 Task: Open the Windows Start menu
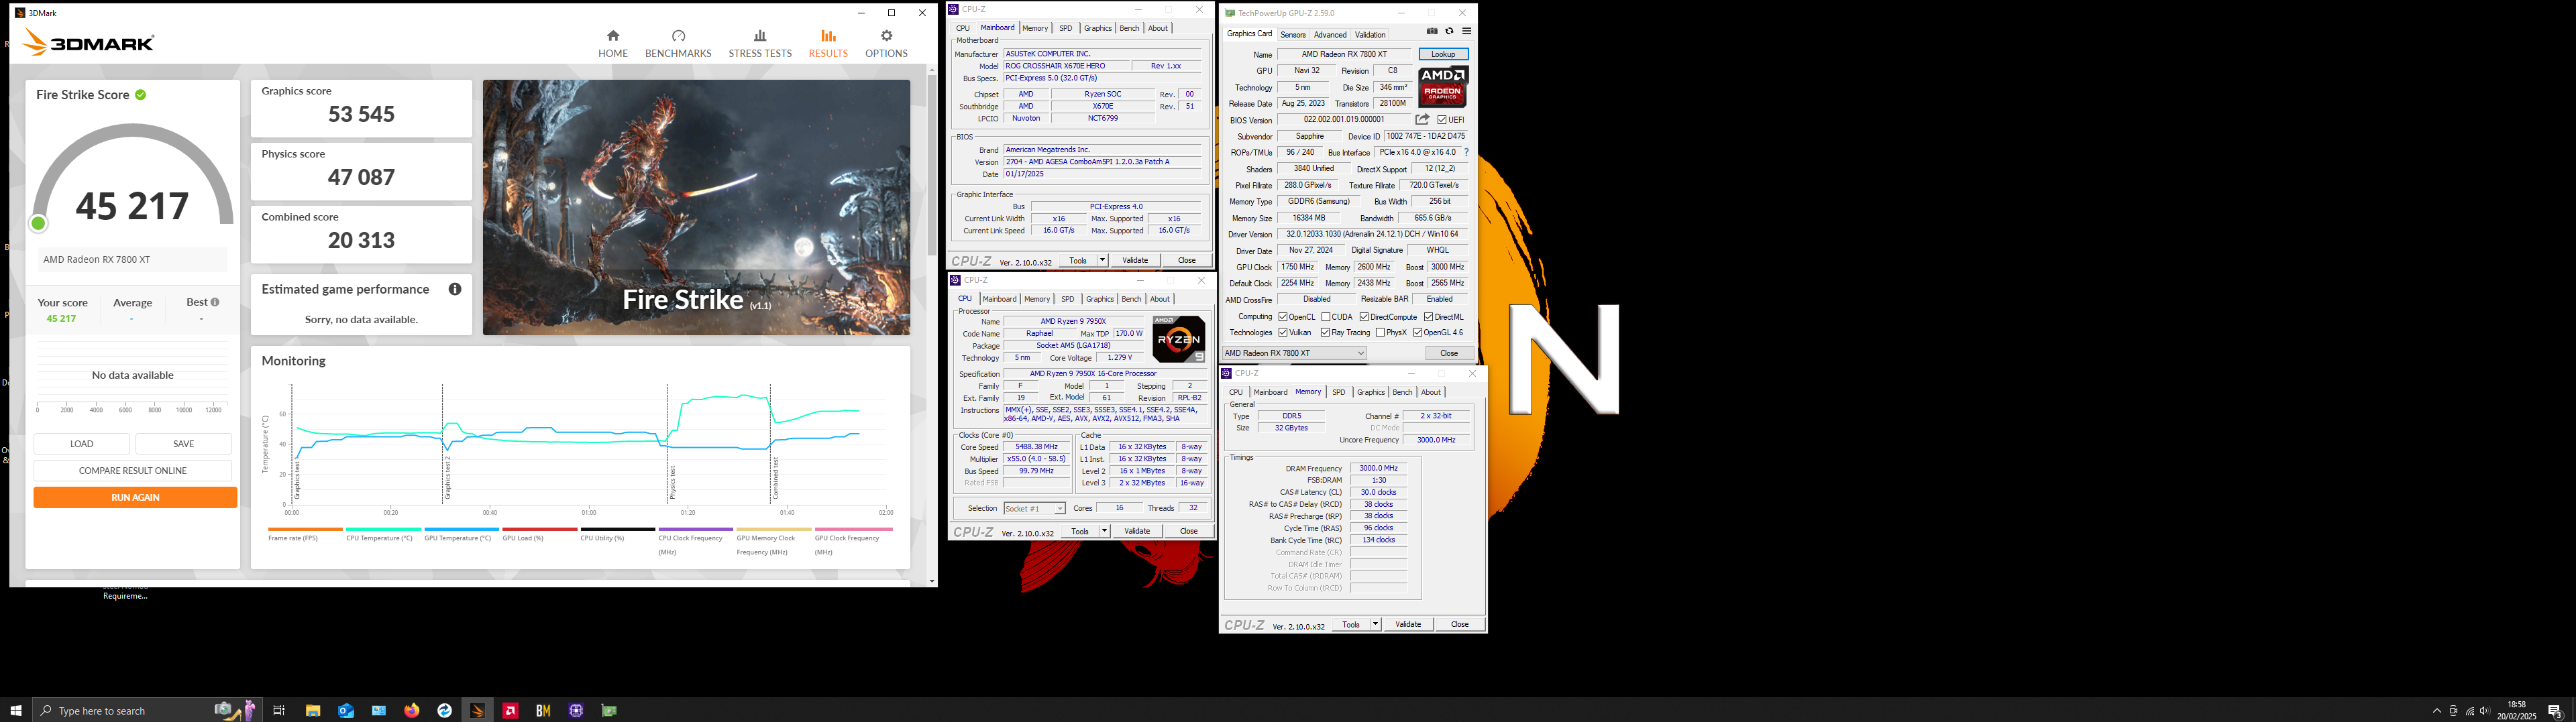point(16,710)
